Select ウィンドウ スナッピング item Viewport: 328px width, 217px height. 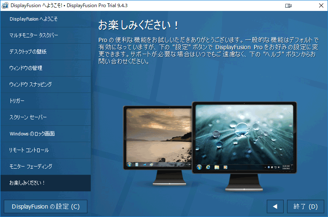click(x=46, y=85)
